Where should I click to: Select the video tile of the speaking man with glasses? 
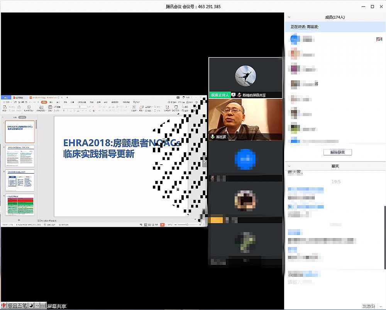(245, 120)
